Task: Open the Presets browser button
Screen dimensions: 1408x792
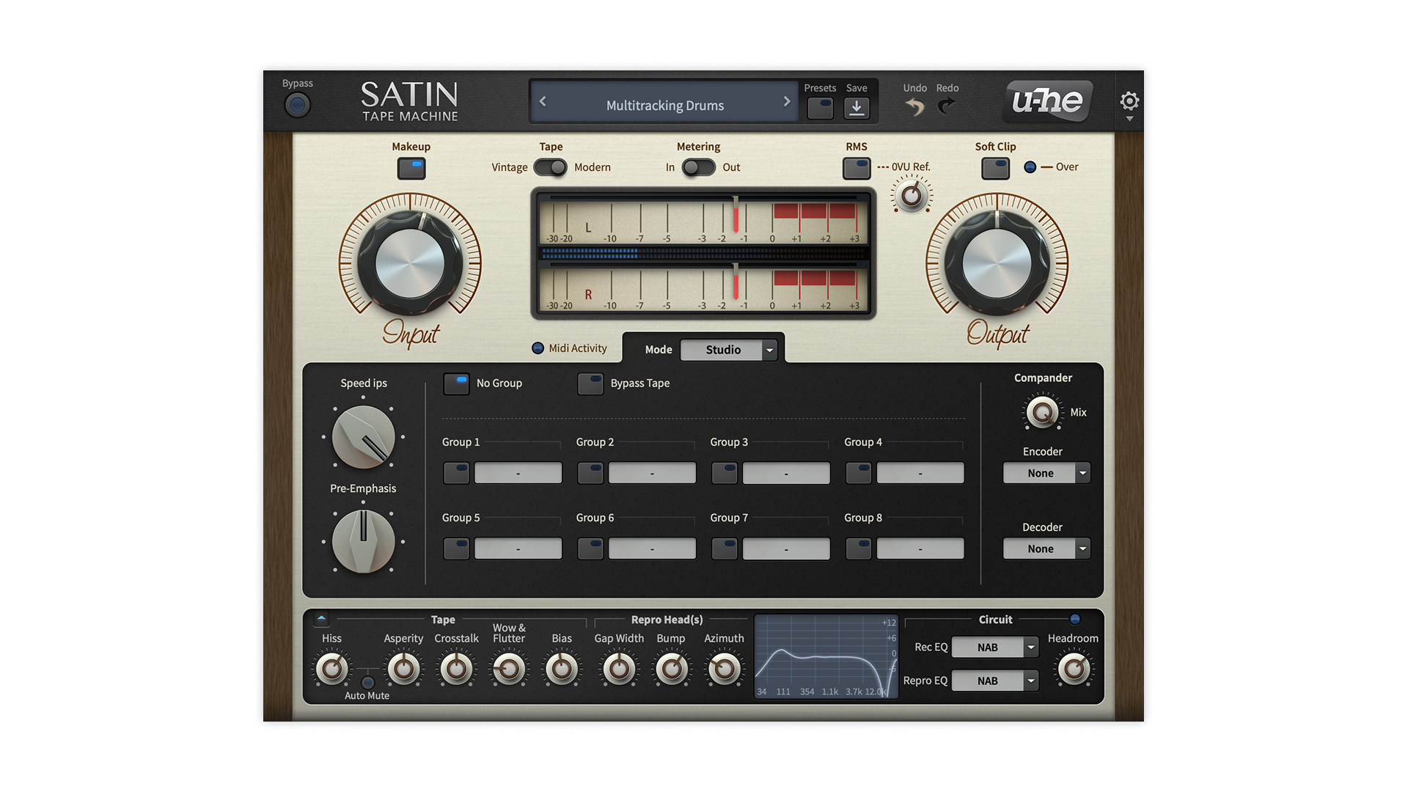Action: pyautogui.click(x=820, y=108)
